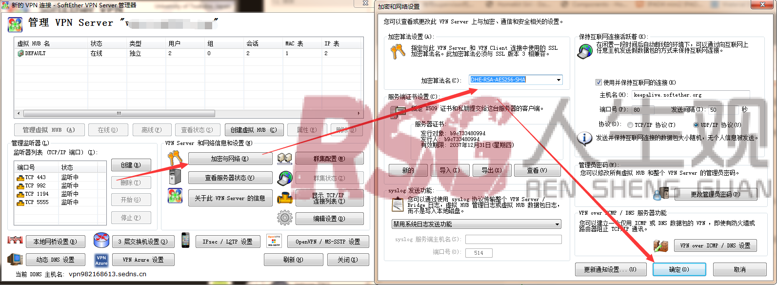Click the globe computer icon in keep-alive section
Viewport: 777px width, 285px height.
pos(585,51)
